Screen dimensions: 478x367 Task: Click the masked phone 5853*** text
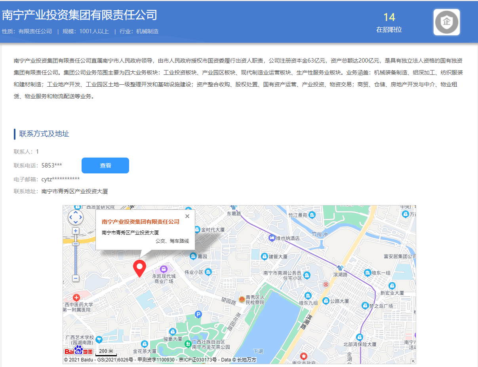click(x=51, y=165)
